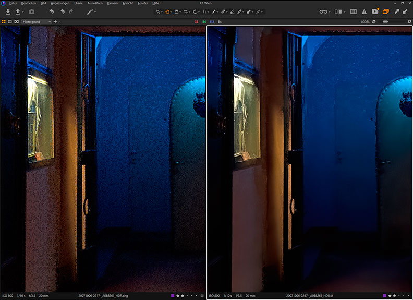Select the Loupe tool

[176, 11]
